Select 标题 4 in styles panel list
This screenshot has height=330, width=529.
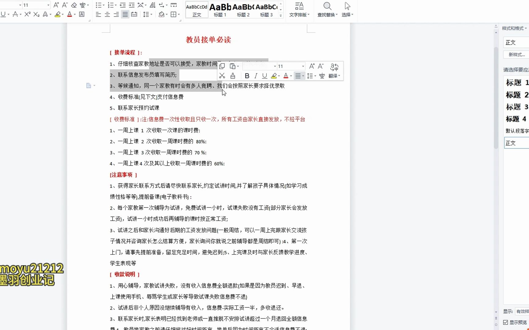tap(516, 119)
